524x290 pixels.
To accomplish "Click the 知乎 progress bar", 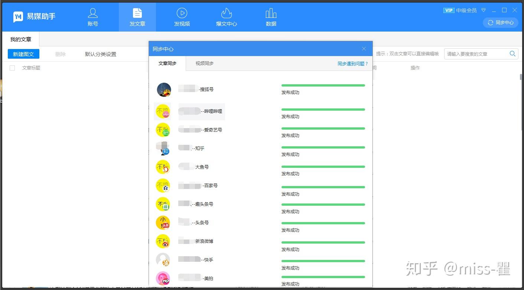I will [323, 147].
